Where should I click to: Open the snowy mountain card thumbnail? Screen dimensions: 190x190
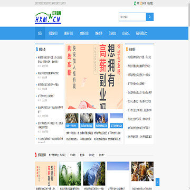94,174
